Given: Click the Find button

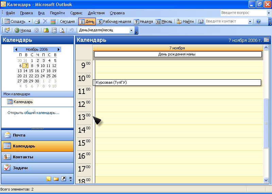Looking at the screenshot, I should pyautogui.click(x=185, y=21).
